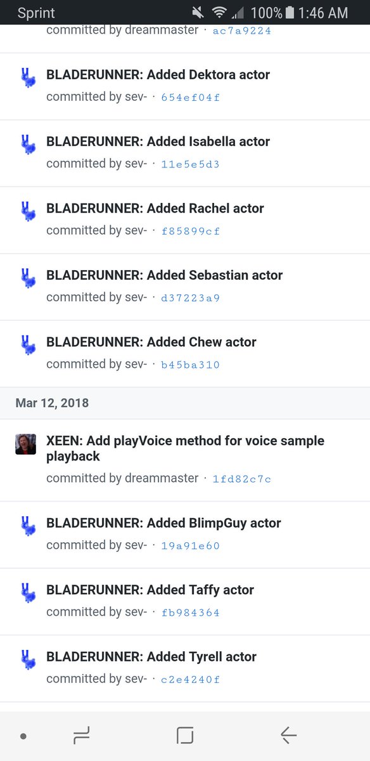
Task: Tap the Wi-Fi status bar icon
Action: click(x=220, y=13)
